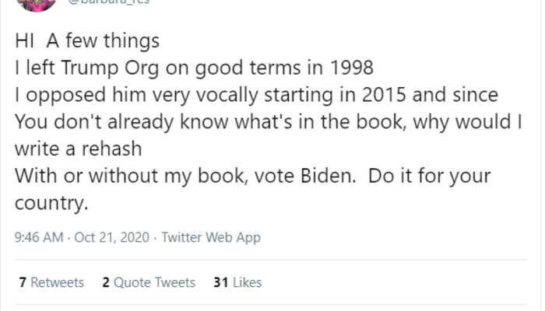Click the retweet count number 7
Image resolution: width=545 pixels, height=311 pixels.
(x=23, y=283)
